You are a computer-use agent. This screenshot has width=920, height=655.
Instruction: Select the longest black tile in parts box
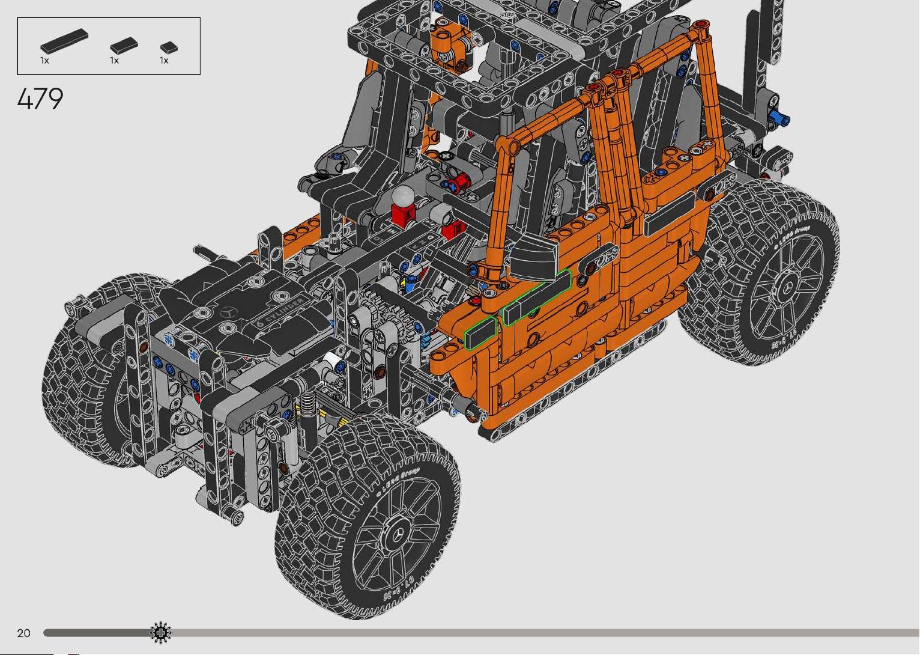pyautogui.click(x=64, y=41)
